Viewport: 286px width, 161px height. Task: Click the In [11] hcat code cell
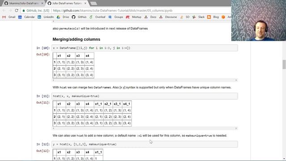pos(145,96)
